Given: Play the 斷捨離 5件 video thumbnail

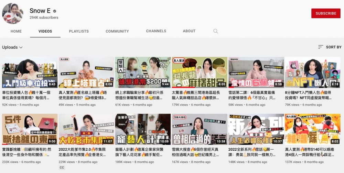Looking at the screenshot, I should pos(30,129).
